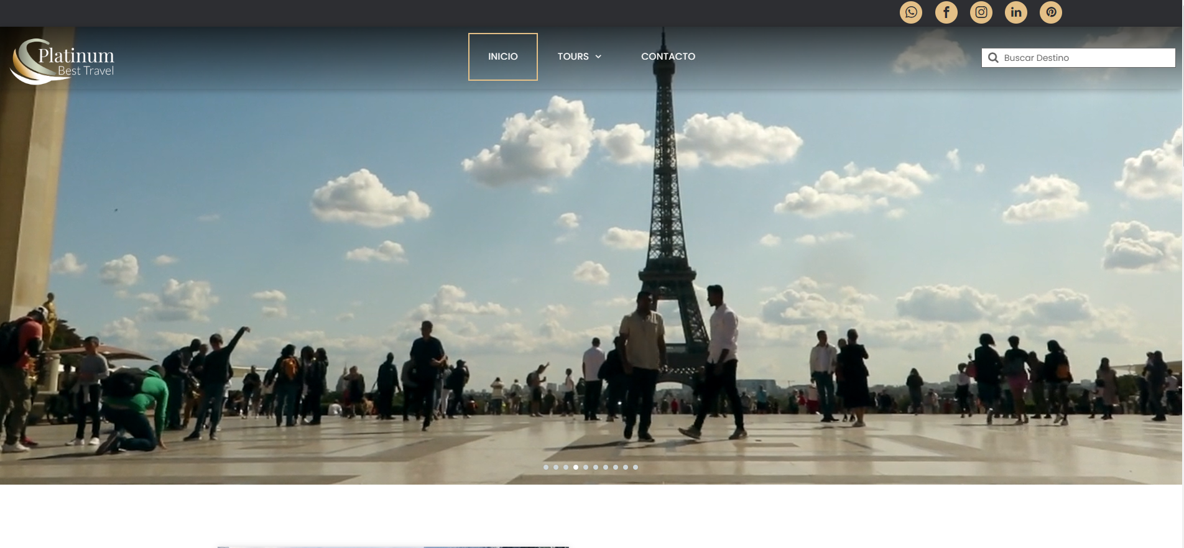Image resolution: width=1184 pixels, height=548 pixels.
Task: Go to the eighth slideshow dot
Action: pos(616,467)
